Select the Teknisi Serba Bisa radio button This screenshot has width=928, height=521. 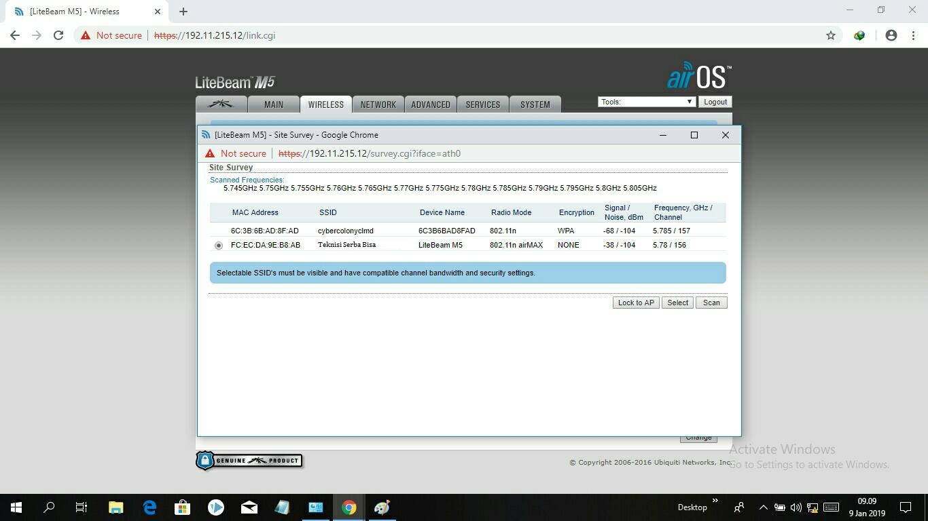point(218,245)
